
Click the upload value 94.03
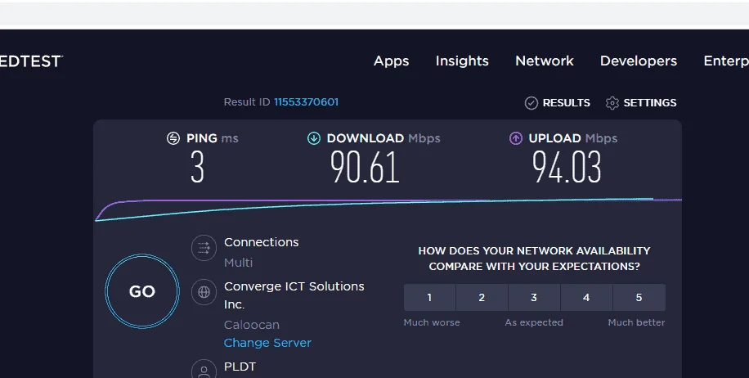[567, 167]
